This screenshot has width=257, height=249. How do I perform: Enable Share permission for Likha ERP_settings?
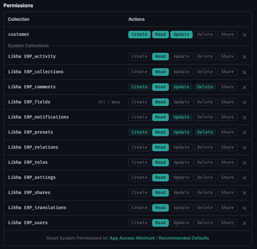(x=227, y=177)
